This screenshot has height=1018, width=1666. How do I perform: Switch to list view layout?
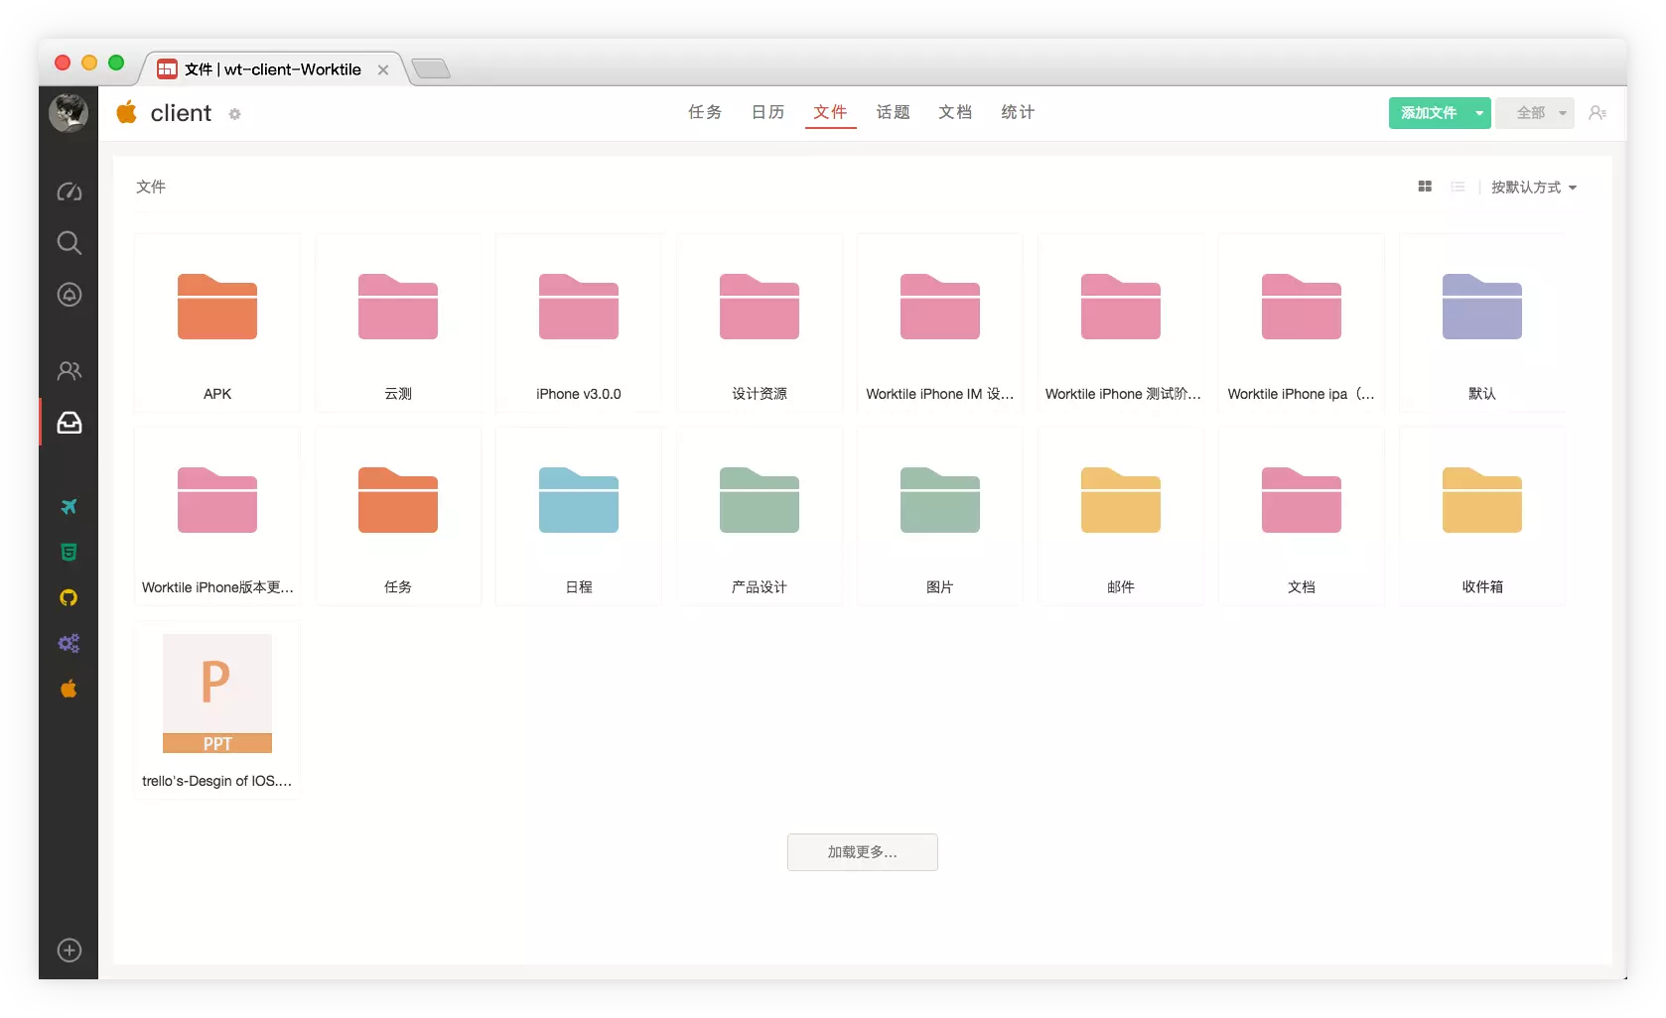[x=1458, y=187]
